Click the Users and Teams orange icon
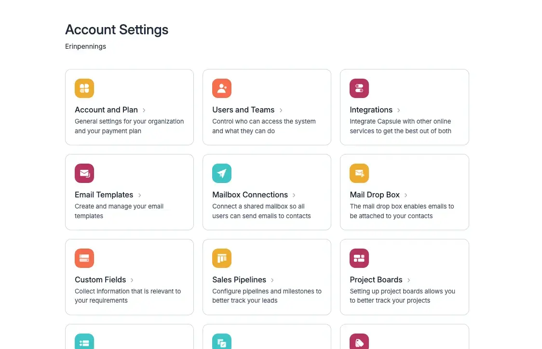The image size is (542, 349). (x=222, y=88)
